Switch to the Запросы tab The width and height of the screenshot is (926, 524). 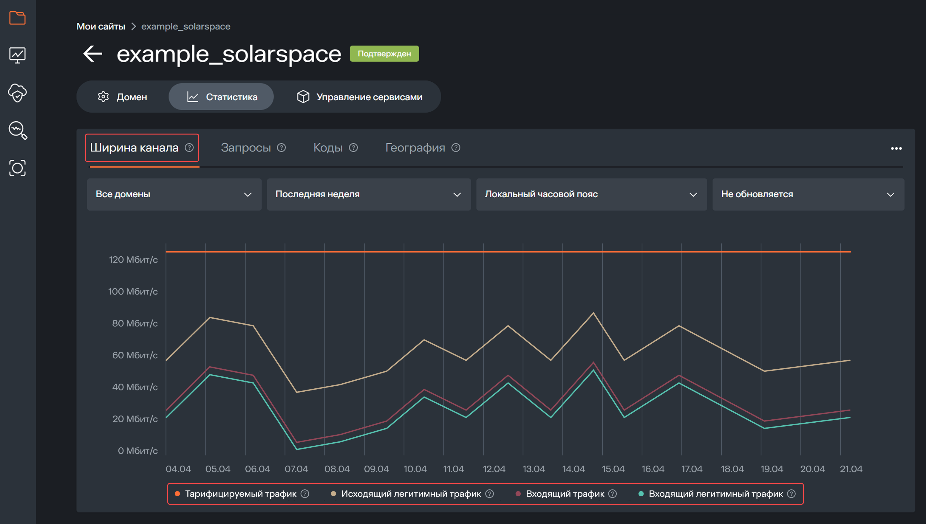[x=246, y=148]
